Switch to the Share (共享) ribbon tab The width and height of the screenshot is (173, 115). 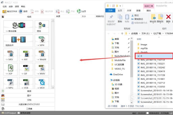[x=129, y=10]
